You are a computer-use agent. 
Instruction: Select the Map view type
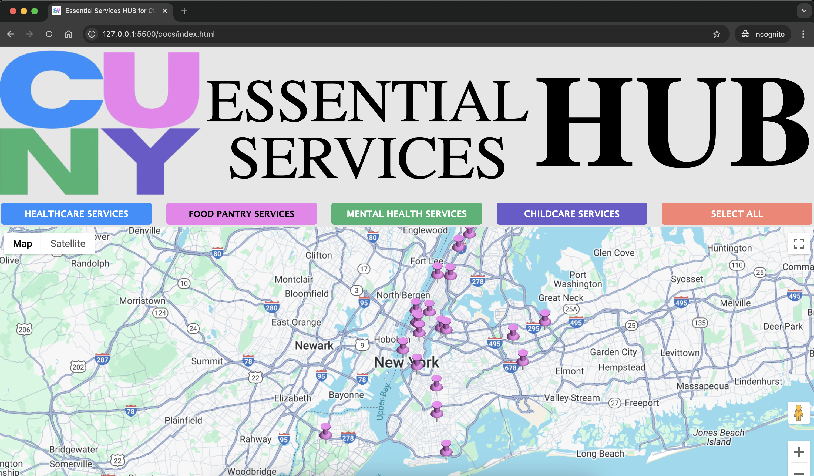[22, 243]
